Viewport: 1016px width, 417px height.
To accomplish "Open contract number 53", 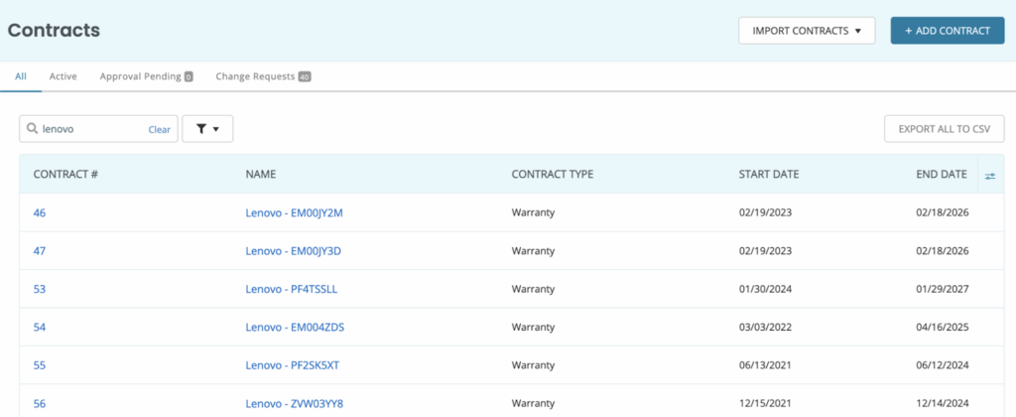I will pos(40,289).
